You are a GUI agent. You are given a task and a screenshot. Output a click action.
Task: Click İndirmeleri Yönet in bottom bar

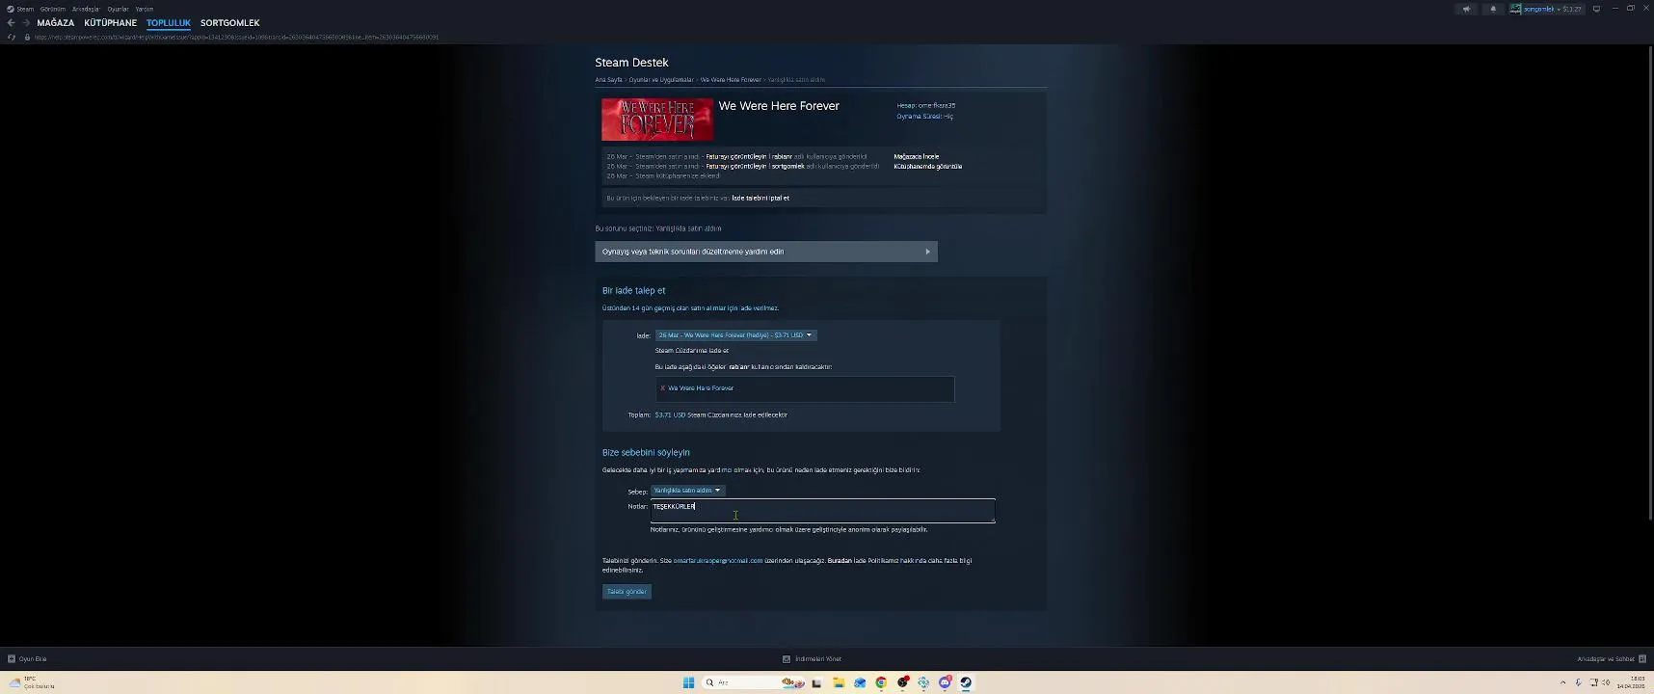point(818,659)
